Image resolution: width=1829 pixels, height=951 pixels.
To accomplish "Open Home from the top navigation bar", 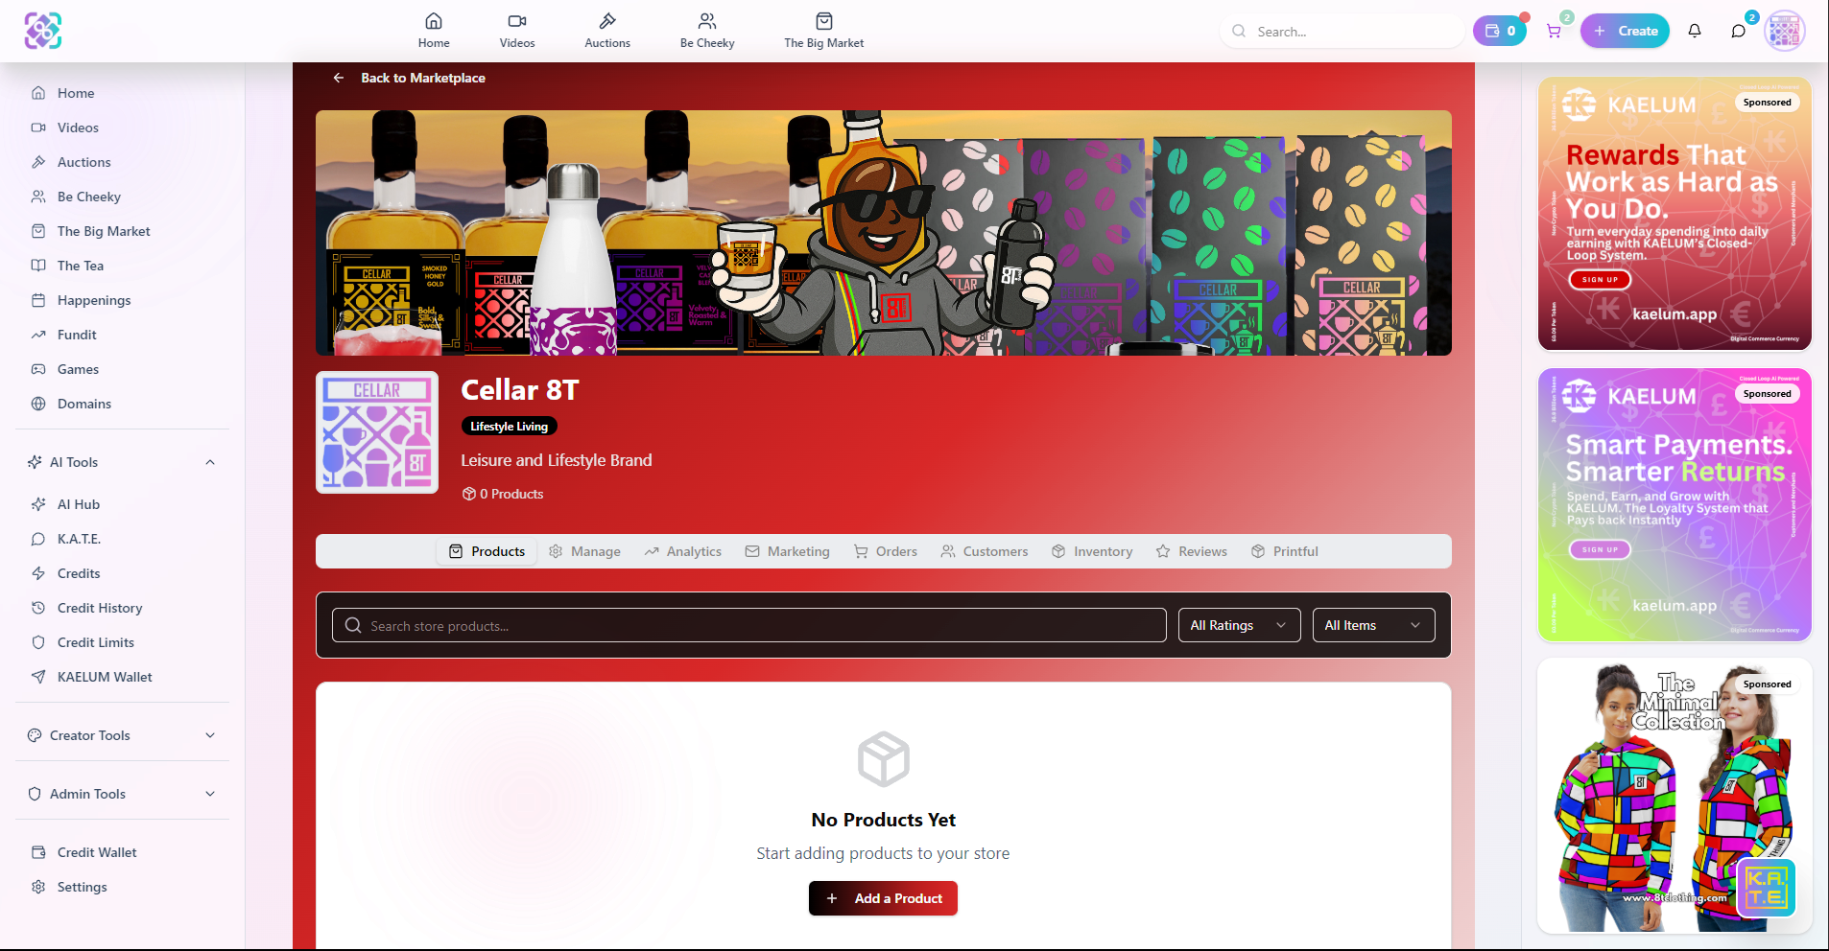I will pos(434,31).
